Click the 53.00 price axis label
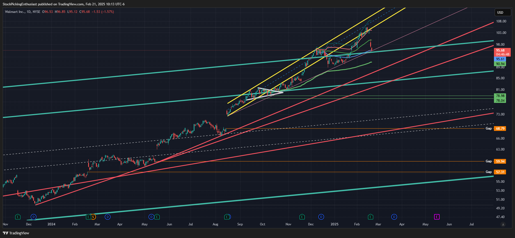515x238 pixels. 500,191
